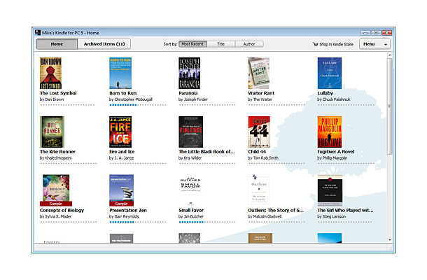This screenshot has width=427, height=280.
Task: Click 'The Girl Who Played wit...' title
Action: 345,210
